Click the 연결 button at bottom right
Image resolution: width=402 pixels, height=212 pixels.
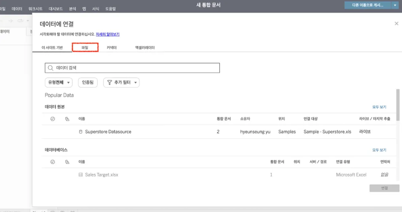[384, 188]
